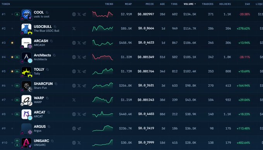Click the TREND column header
This screenshot has height=150, width=263.
coord(109,4)
